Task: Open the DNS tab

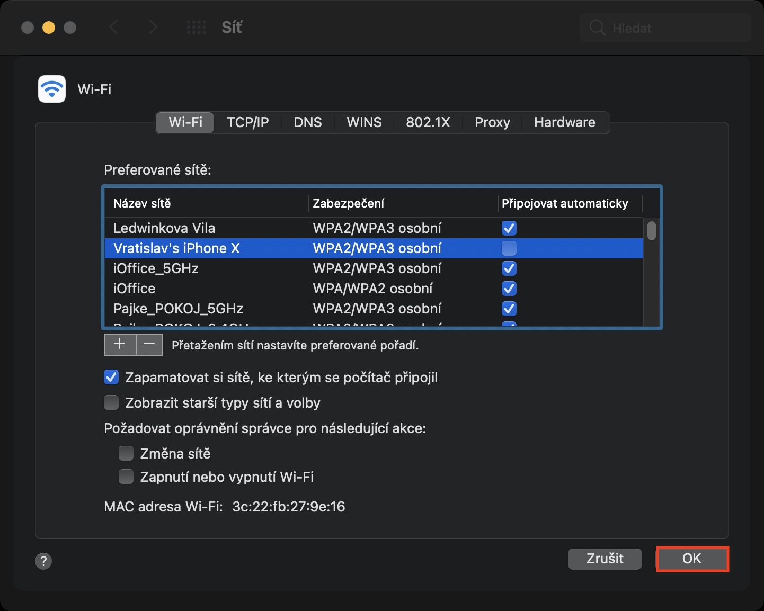Action: (x=307, y=122)
